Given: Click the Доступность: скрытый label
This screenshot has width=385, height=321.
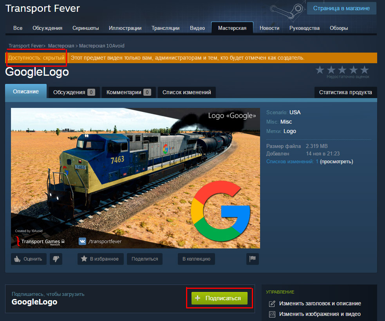Looking at the screenshot, I should click(36, 58).
